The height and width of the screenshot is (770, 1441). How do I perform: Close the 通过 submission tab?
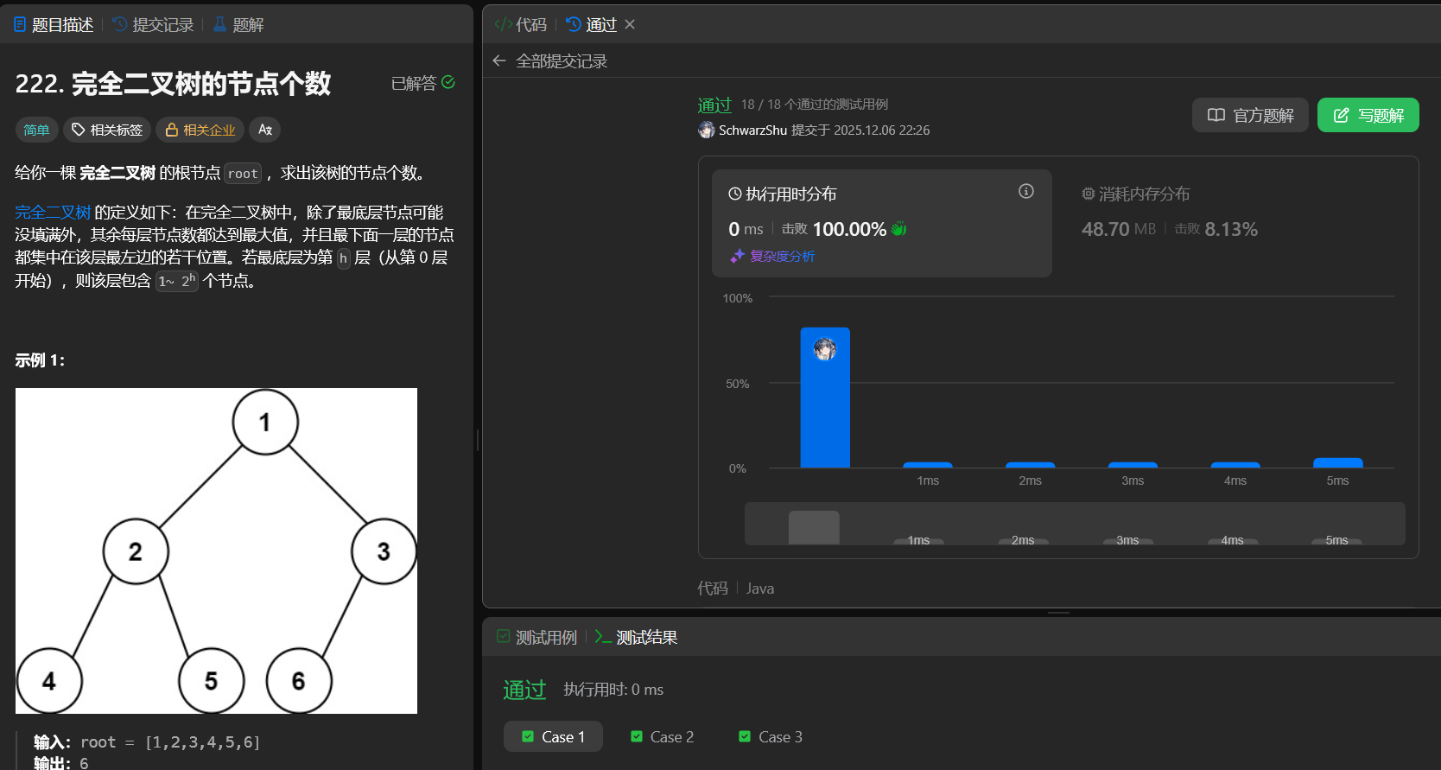coord(630,24)
